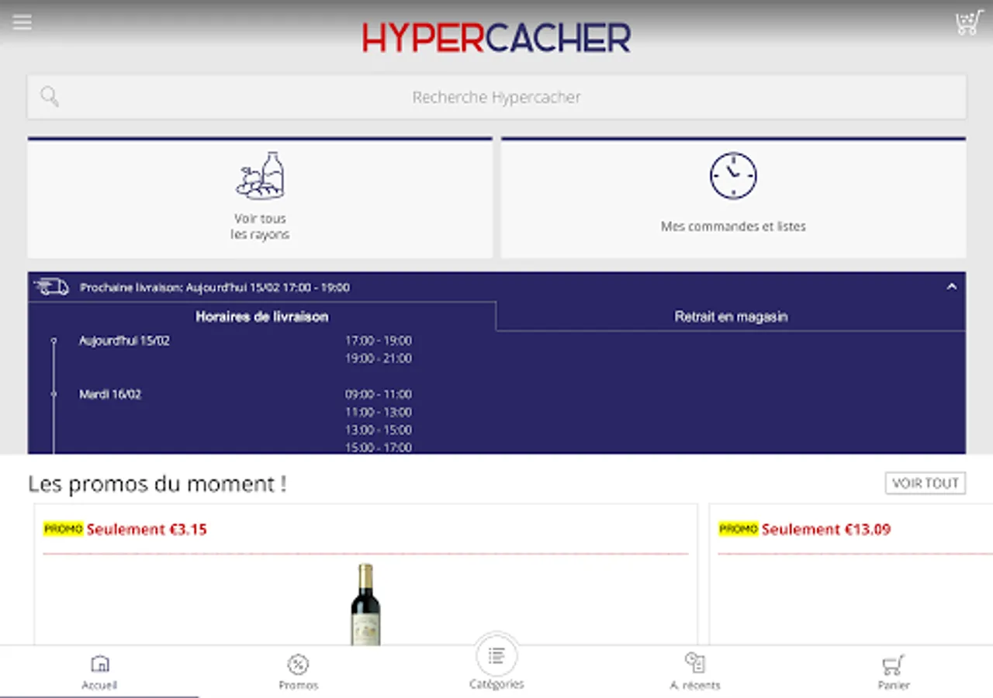Screen dimensions: 993x698
Task: Tap the Panier cart icon
Action: [x=894, y=665]
